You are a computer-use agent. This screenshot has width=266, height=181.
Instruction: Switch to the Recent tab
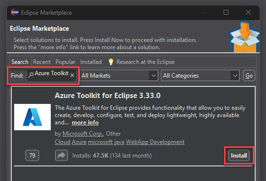(x=42, y=62)
